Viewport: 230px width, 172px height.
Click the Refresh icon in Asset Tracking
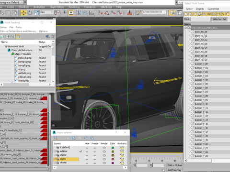pyautogui.click(x=2, y=37)
